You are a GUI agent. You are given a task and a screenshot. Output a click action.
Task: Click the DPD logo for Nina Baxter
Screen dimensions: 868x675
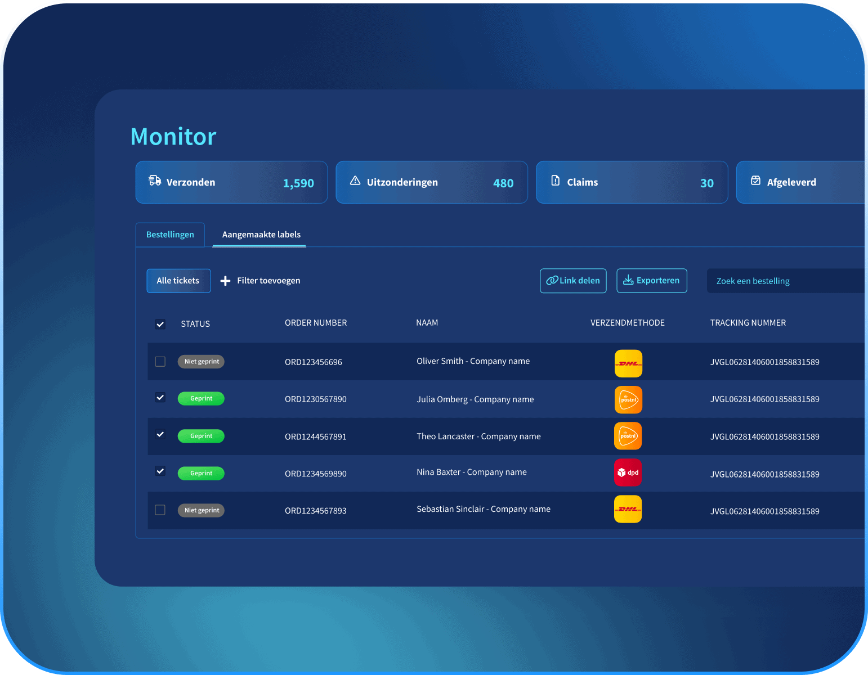pyautogui.click(x=628, y=472)
